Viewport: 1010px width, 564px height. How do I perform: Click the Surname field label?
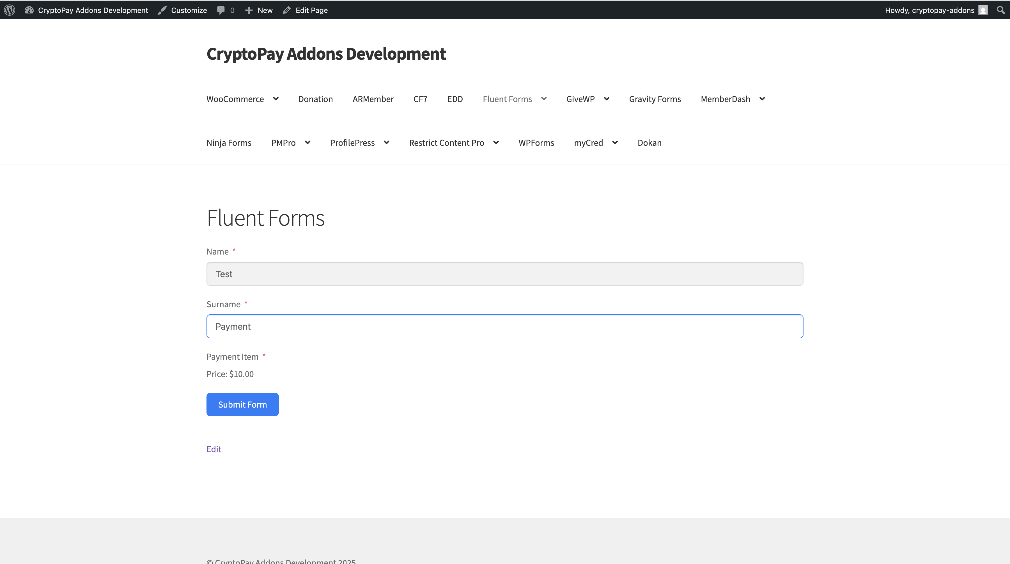(x=224, y=304)
